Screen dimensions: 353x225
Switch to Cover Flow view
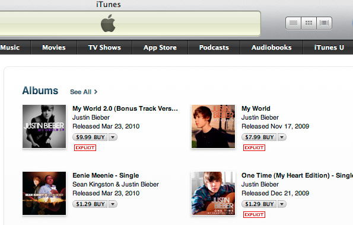(x=324, y=23)
